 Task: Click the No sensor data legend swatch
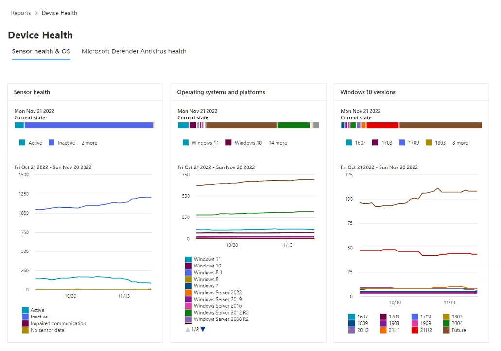click(25, 331)
